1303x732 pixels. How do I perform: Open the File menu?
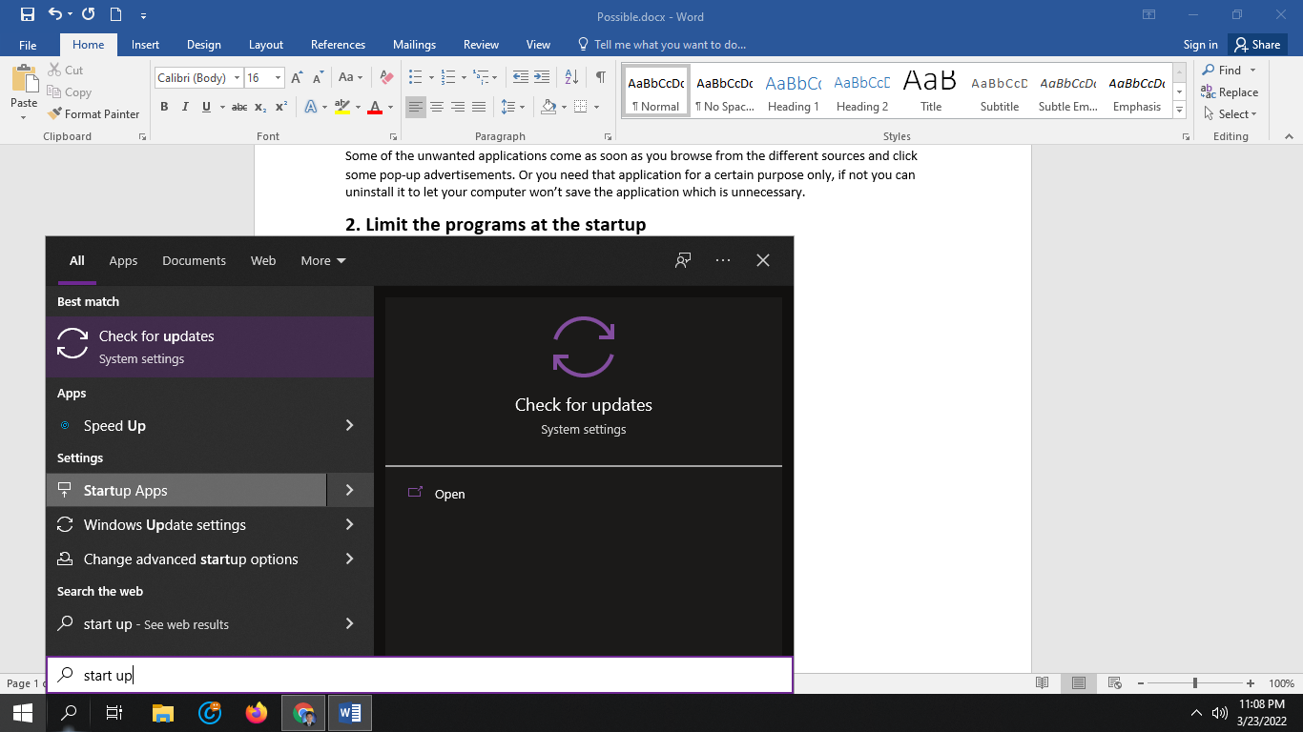click(28, 45)
